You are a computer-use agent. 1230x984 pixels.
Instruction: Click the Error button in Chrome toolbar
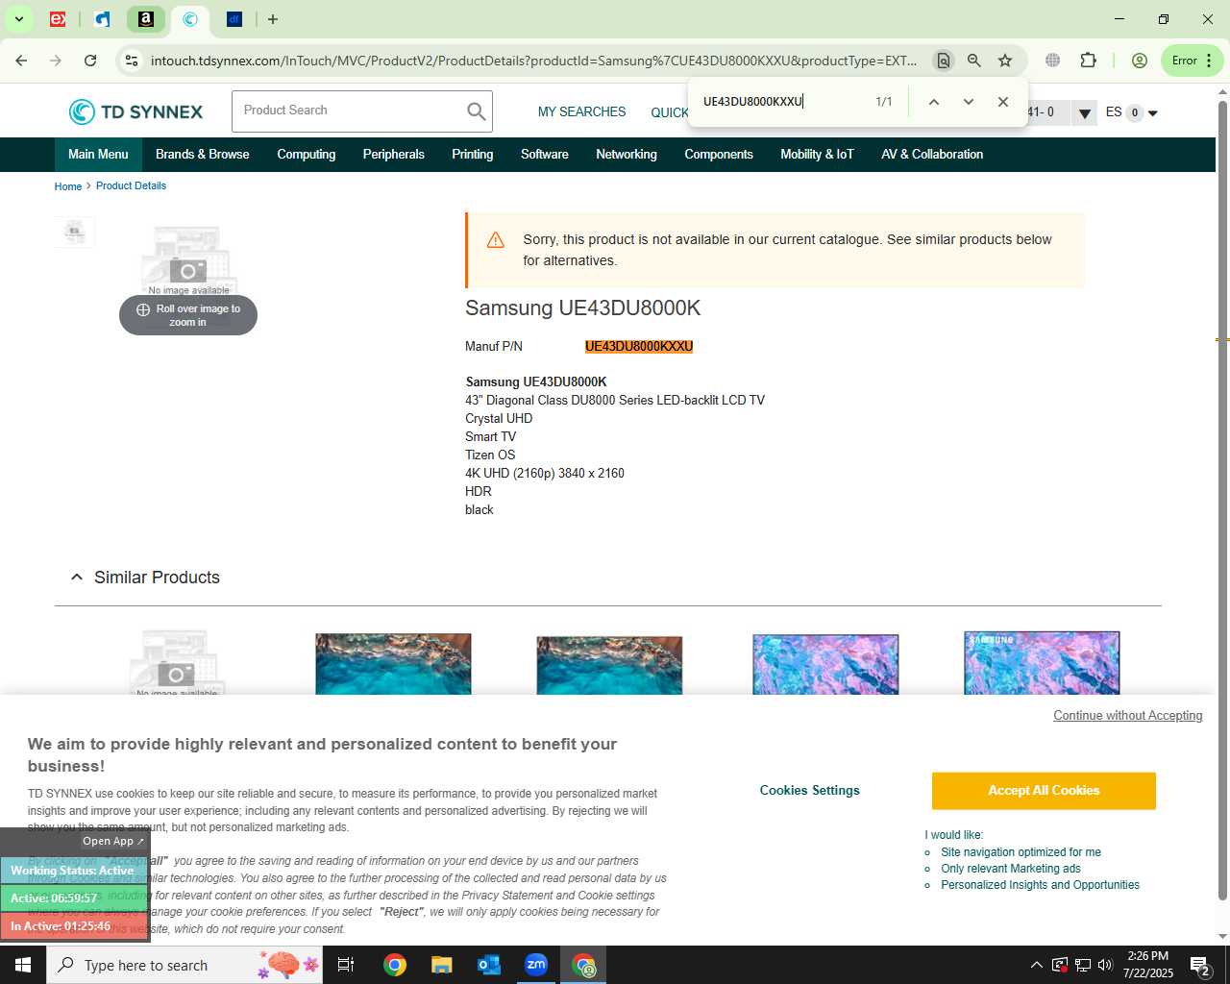1192,61
